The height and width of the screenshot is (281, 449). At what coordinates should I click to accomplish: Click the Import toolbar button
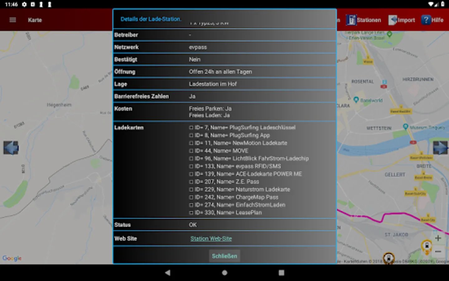click(x=402, y=20)
